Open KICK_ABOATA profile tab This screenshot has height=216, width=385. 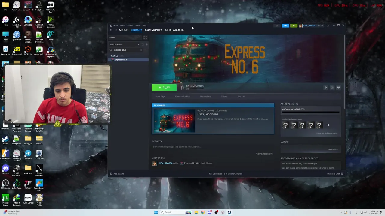(x=174, y=30)
